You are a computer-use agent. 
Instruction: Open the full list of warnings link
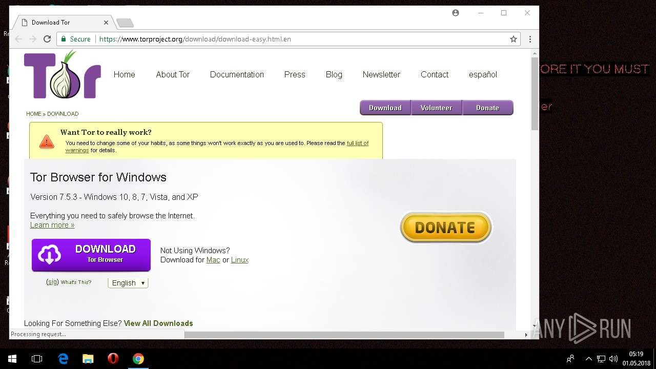358,143
